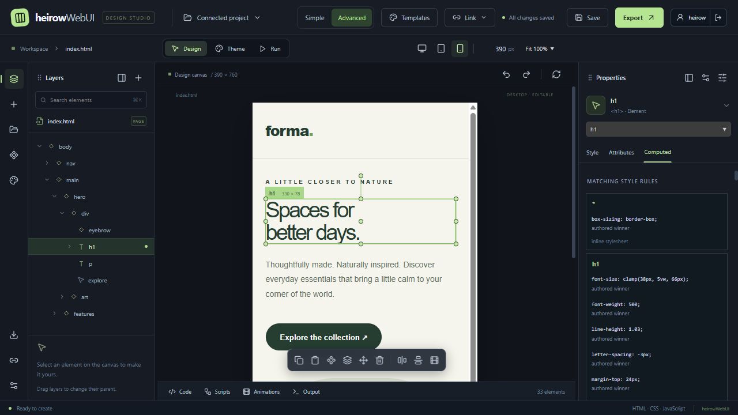
Task: Open the Style tab in Properties
Action: [x=592, y=153]
